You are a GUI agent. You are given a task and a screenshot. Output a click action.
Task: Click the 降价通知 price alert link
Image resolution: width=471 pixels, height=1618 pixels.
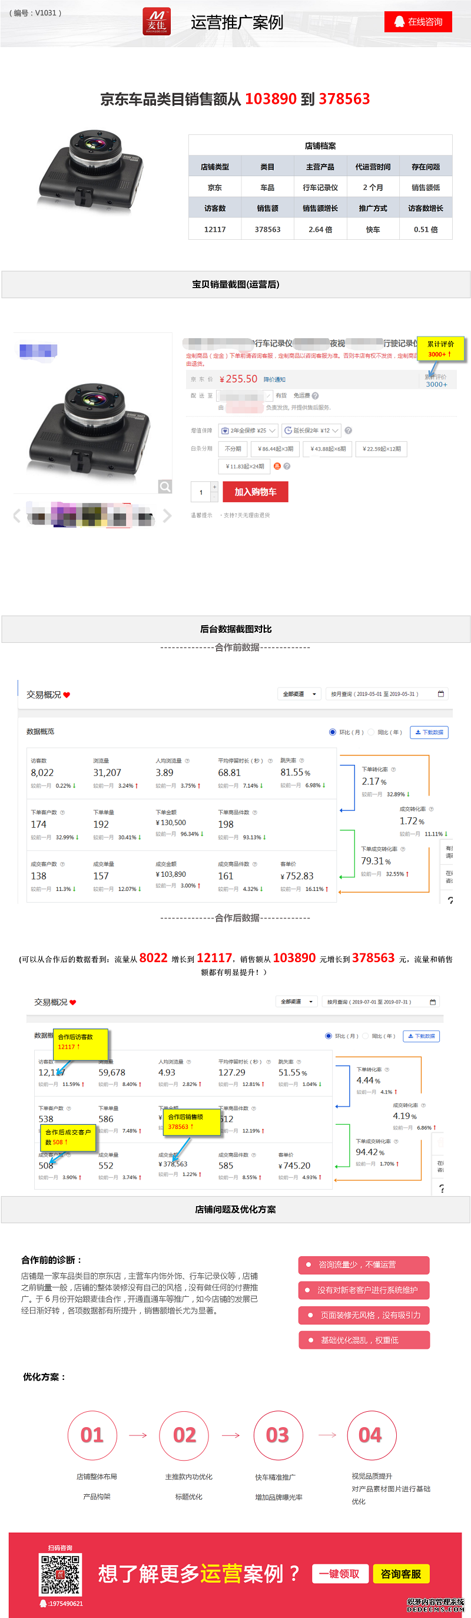[x=274, y=379]
